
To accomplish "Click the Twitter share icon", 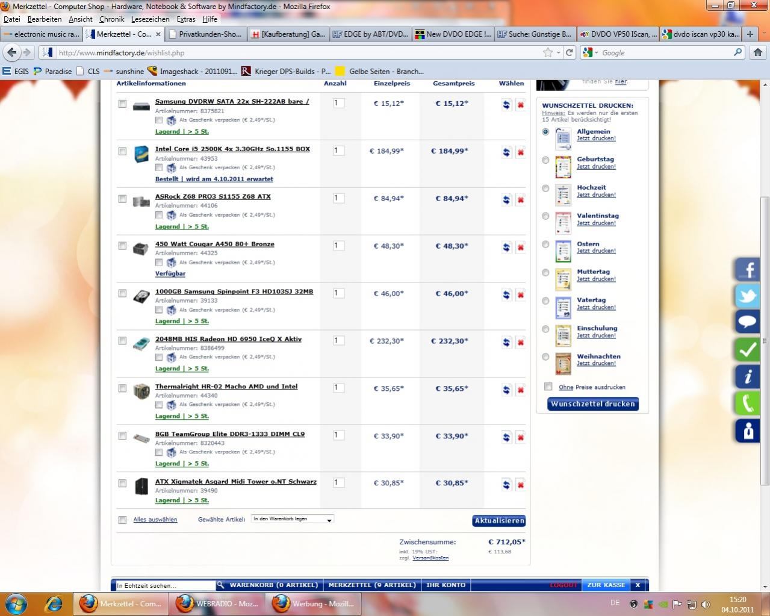I will [x=747, y=296].
